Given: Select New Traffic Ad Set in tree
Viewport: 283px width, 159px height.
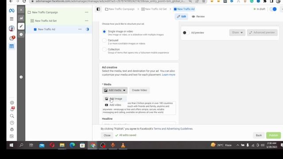Looking at the screenshot, I should (x=46, y=21).
